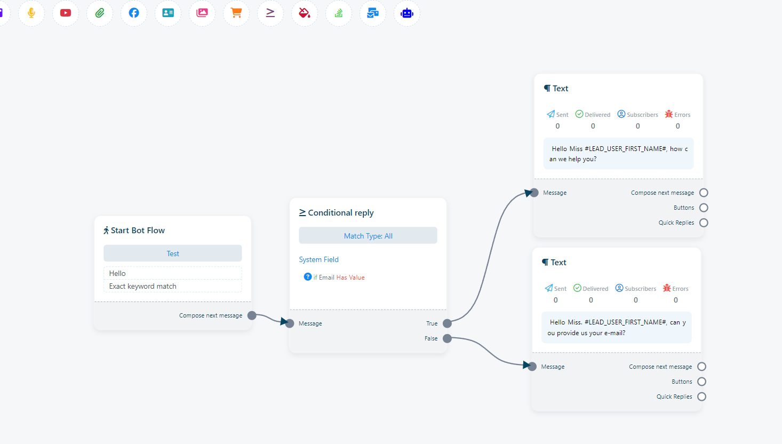The height and width of the screenshot is (444, 782).
Task: Click the paperclip file attachment icon
Action: coord(100,13)
